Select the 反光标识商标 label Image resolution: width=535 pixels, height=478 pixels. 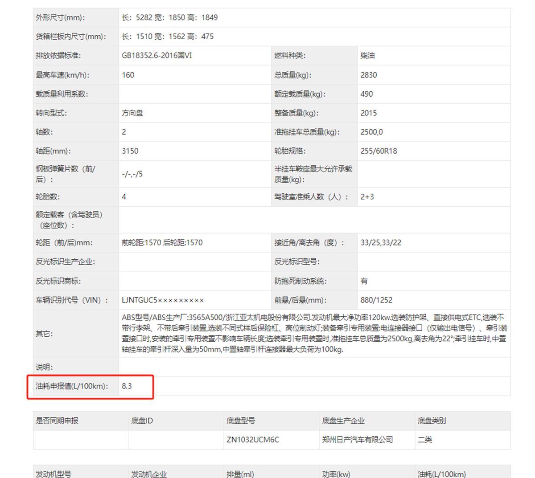tap(58, 281)
